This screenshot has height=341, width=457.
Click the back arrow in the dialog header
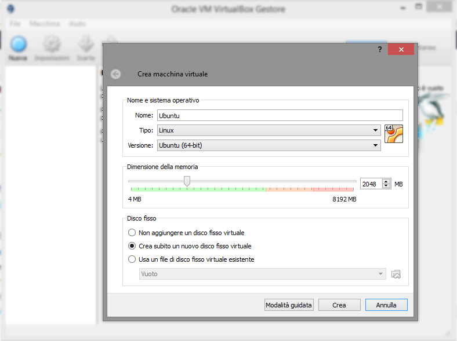point(116,74)
